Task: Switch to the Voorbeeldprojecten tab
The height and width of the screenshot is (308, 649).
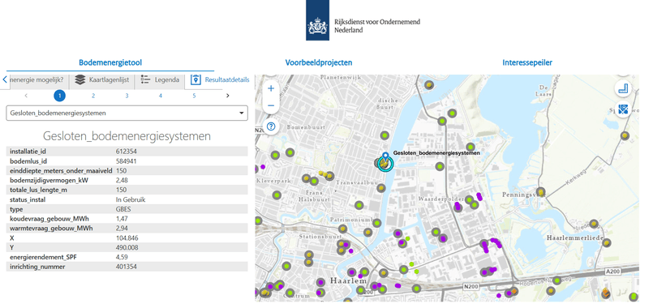Action: tap(319, 63)
